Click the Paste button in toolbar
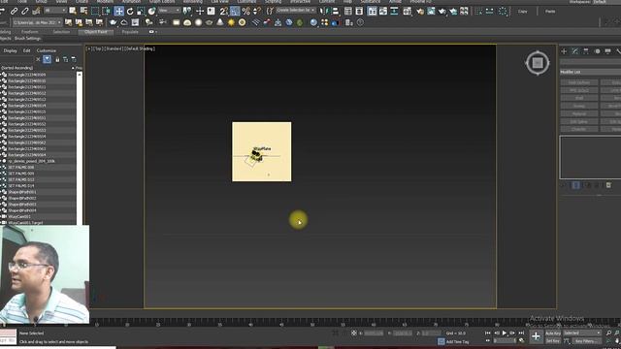This screenshot has height=349, width=621. click(x=550, y=12)
